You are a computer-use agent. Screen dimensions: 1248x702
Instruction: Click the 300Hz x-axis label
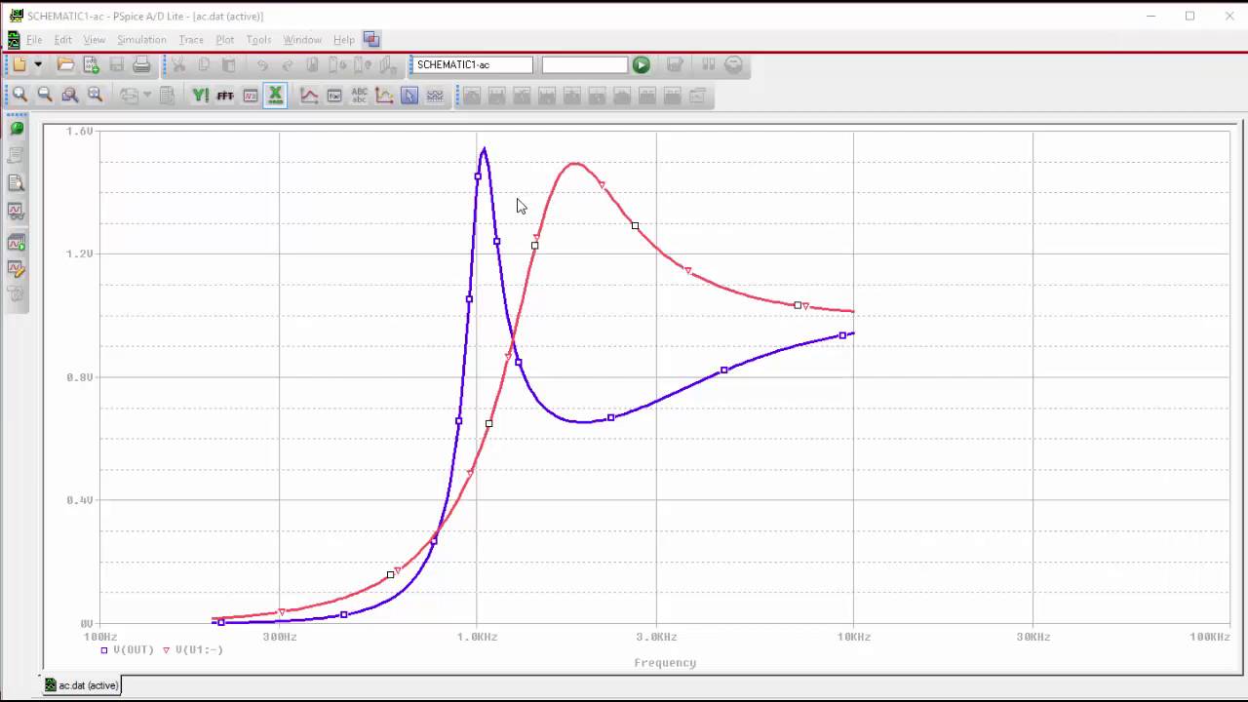279,637
